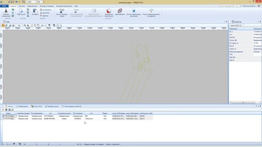Click the SOKGRX2 antenna type cell
The width and height of the screenshot is (262, 147).
(x=78, y=119)
